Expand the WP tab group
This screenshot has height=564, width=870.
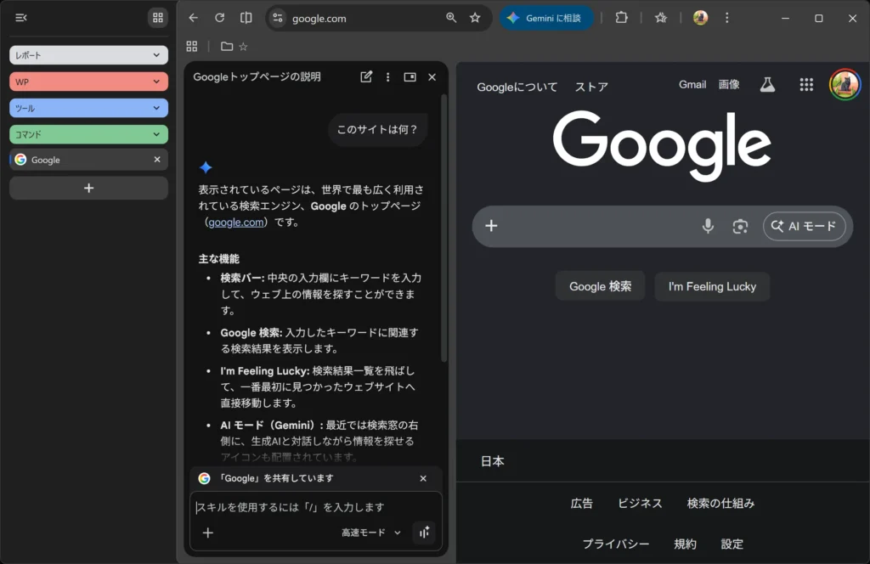[x=88, y=82]
